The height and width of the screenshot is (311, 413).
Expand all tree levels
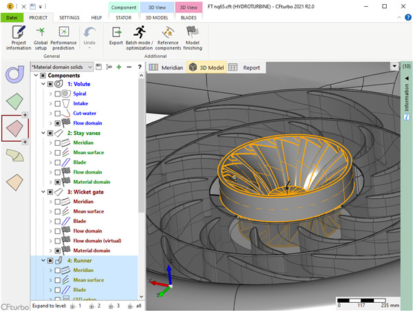[x=135, y=305]
